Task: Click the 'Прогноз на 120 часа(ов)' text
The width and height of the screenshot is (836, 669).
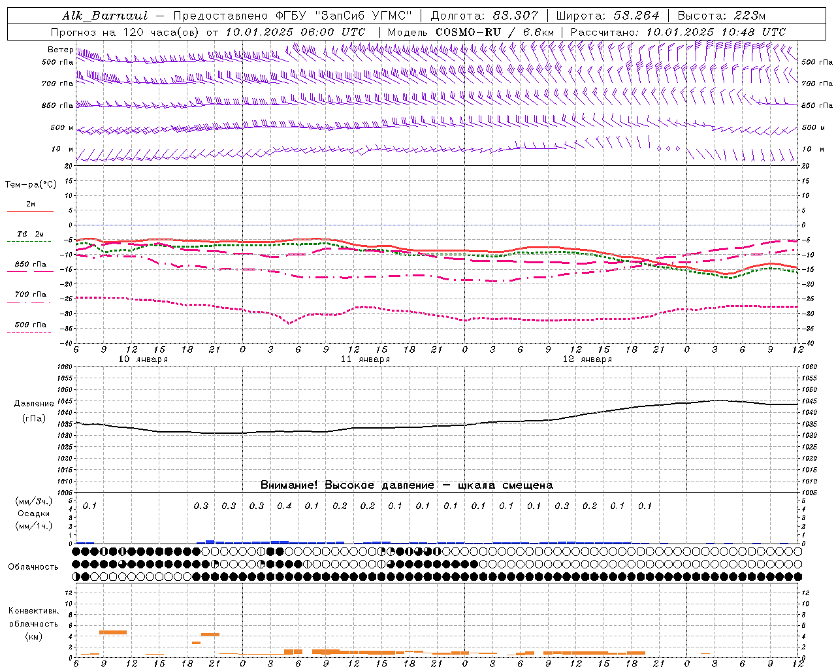Action: 125,32
